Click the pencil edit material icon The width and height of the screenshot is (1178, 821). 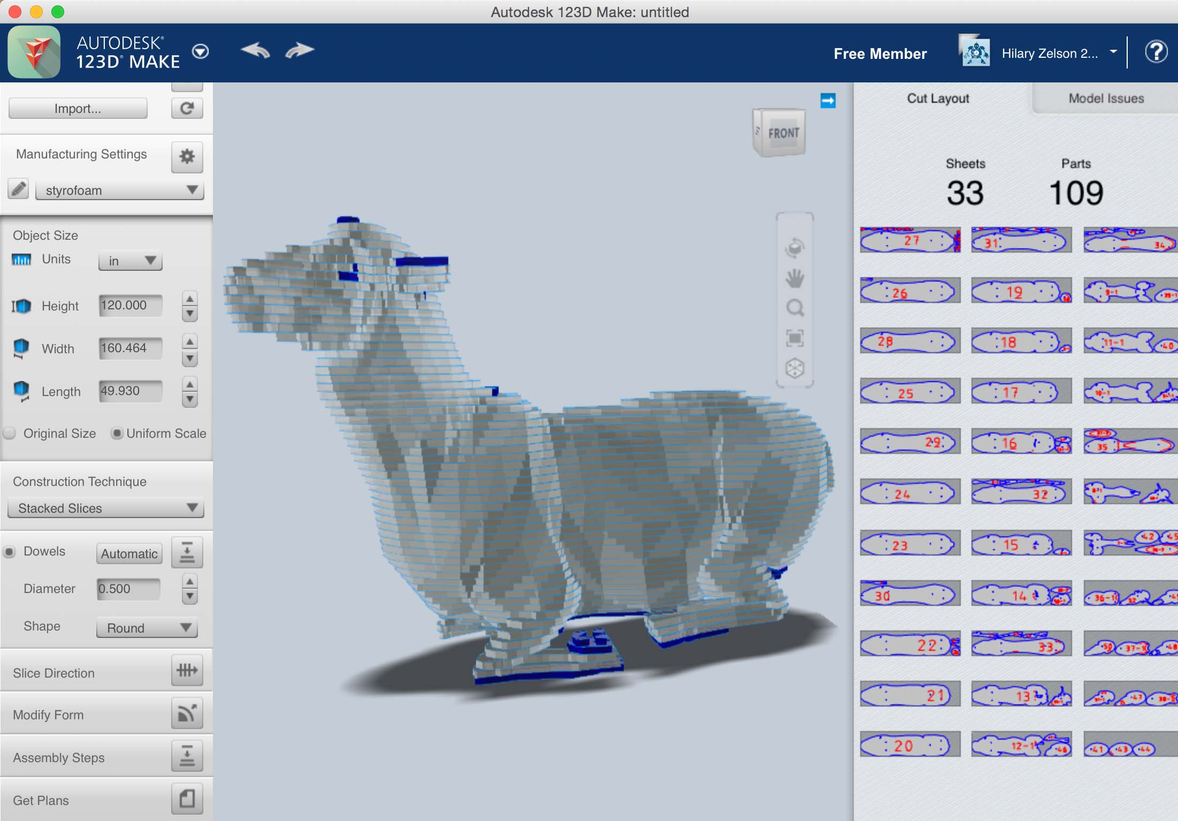click(x=19, y=189)
